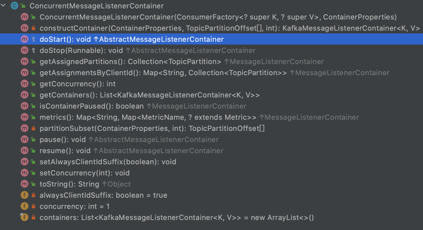Click public visibility icon beside getConcurrency

pyautogui.click(x=33, y=84)
